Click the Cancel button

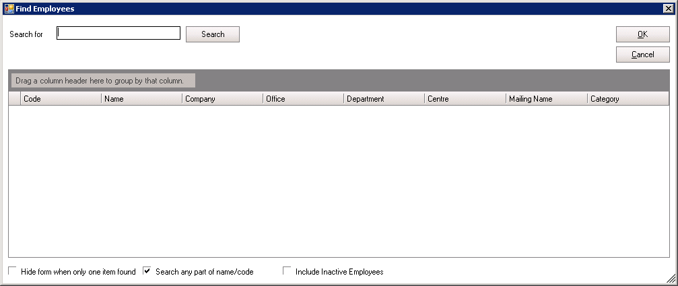click(x=642, y=55)
